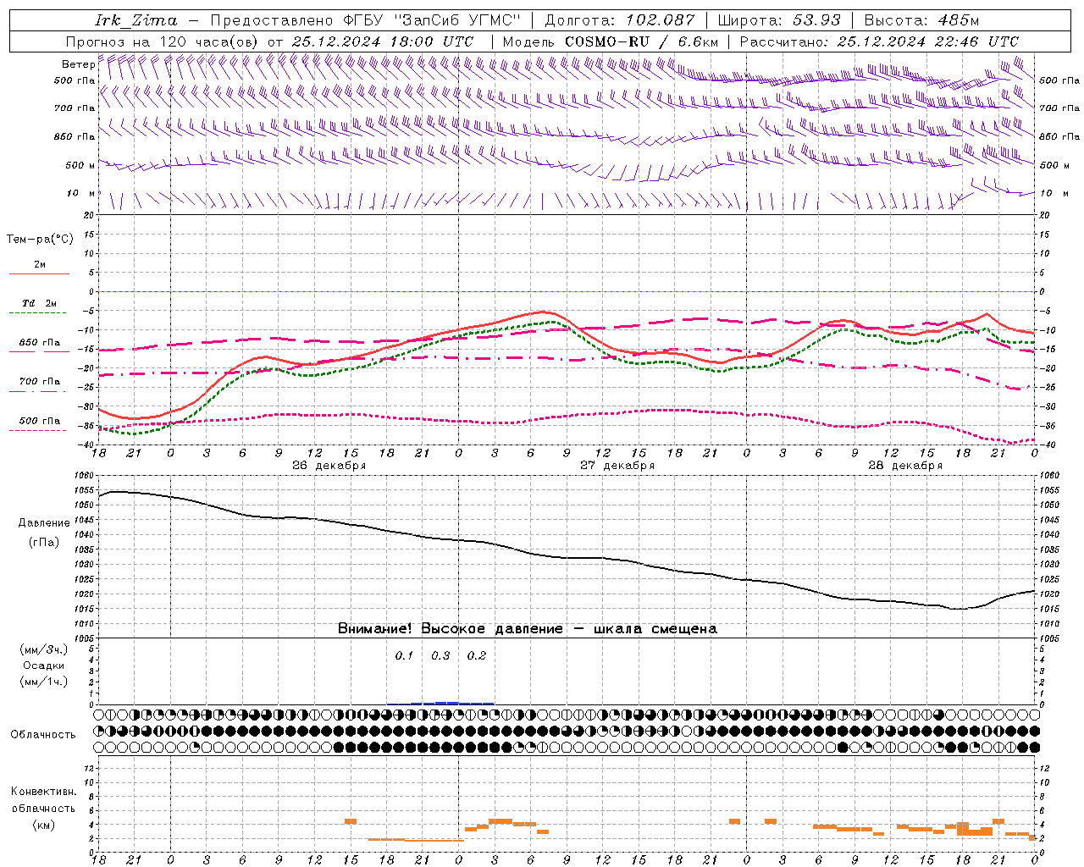The height and width of the screenshot is (867, 1084).
Task: Select the Прогноз на 120 часа(ов) text
Action: click(162, 41)
